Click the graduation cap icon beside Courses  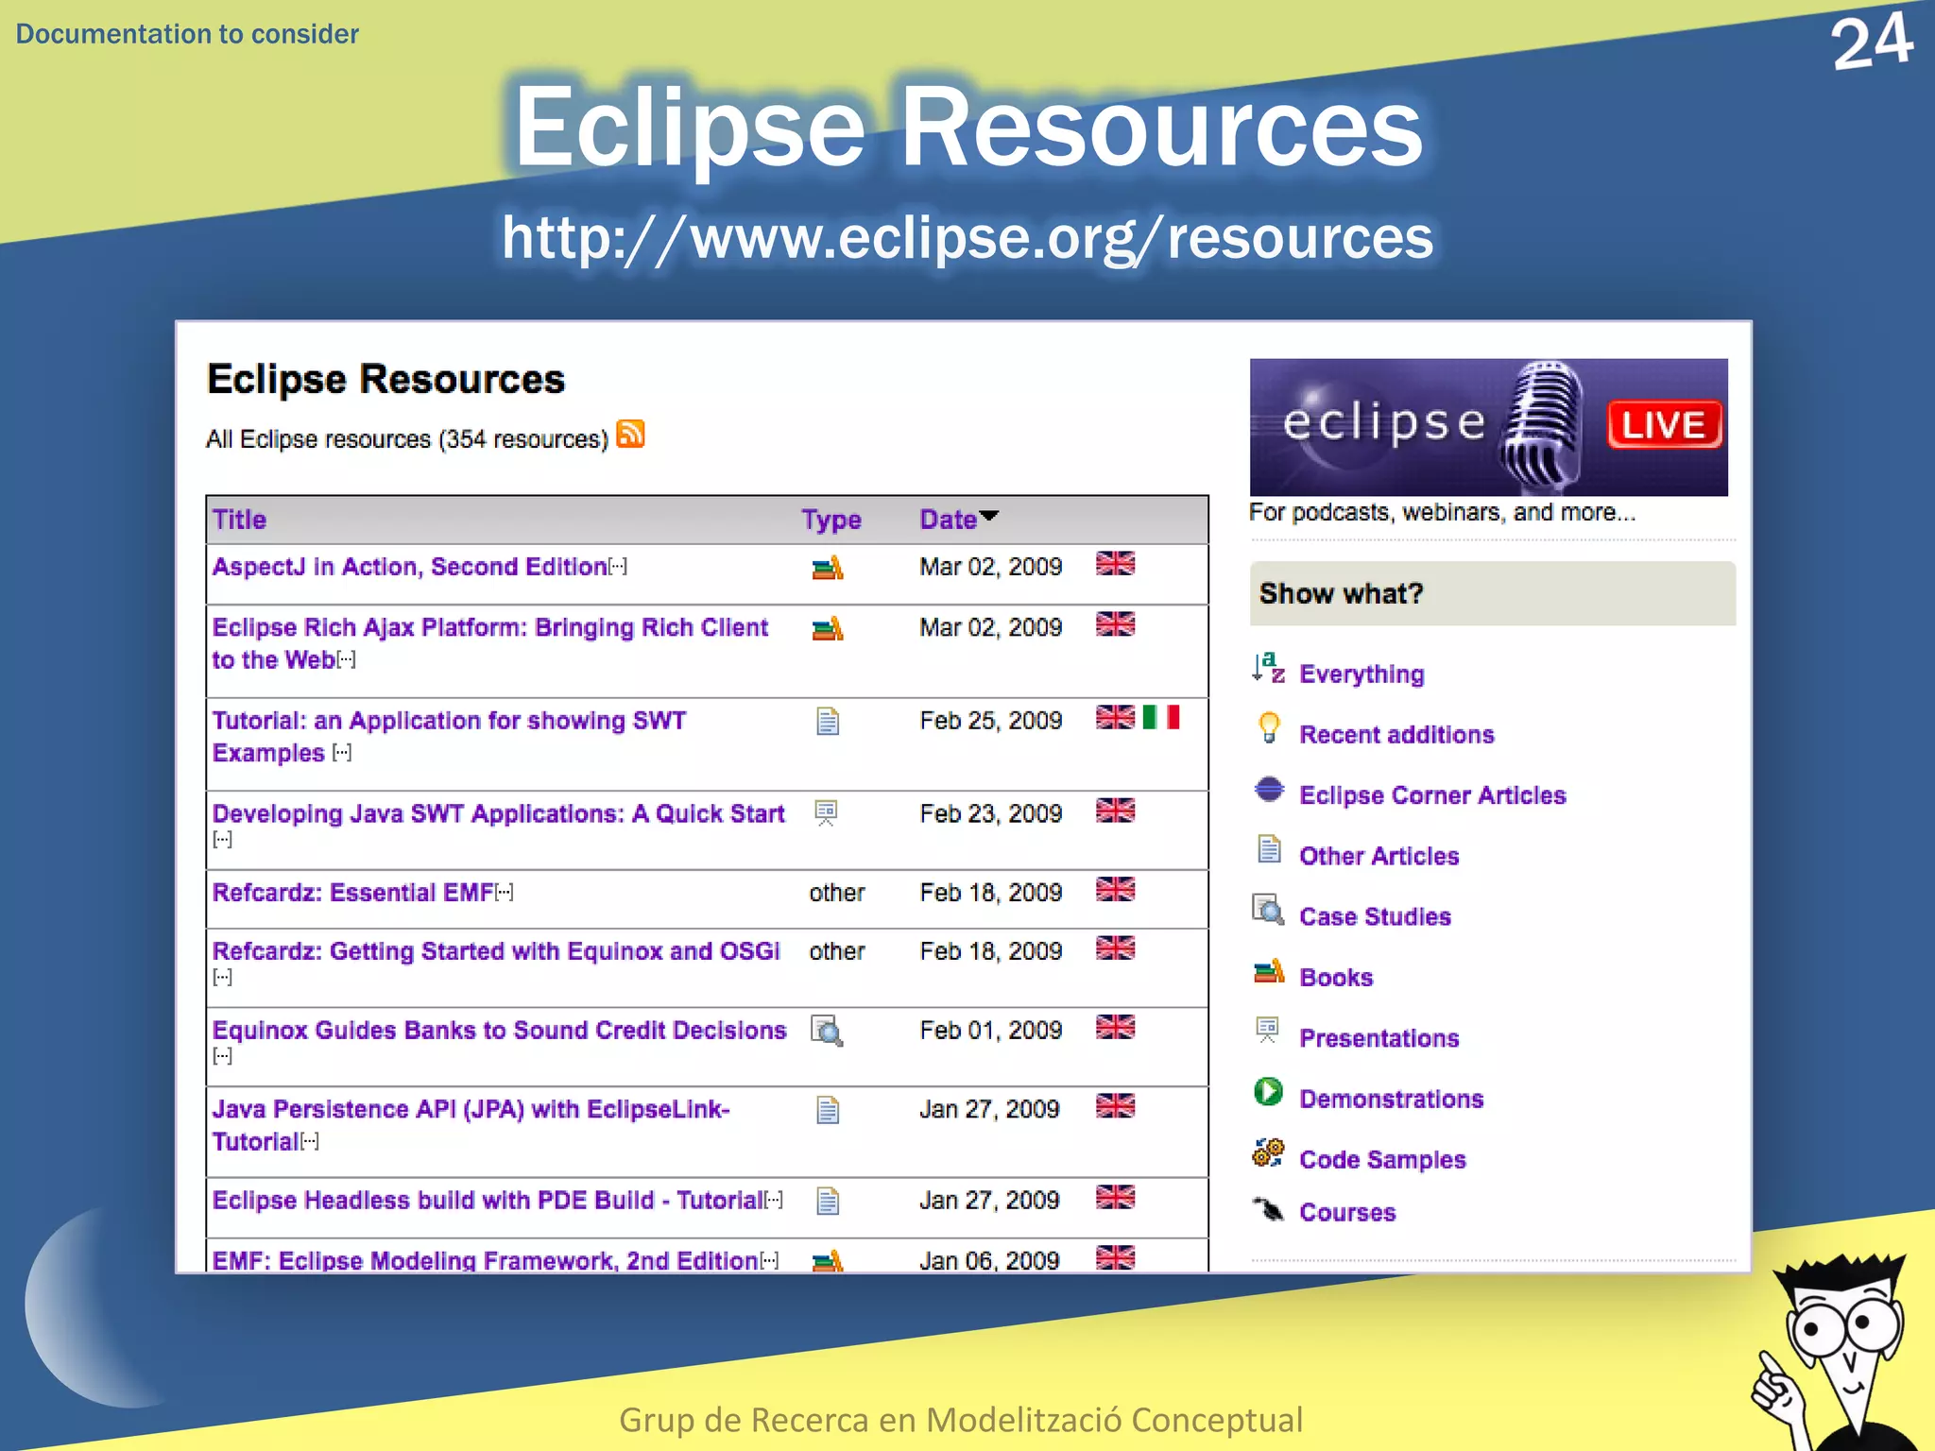point(1268,1208)
